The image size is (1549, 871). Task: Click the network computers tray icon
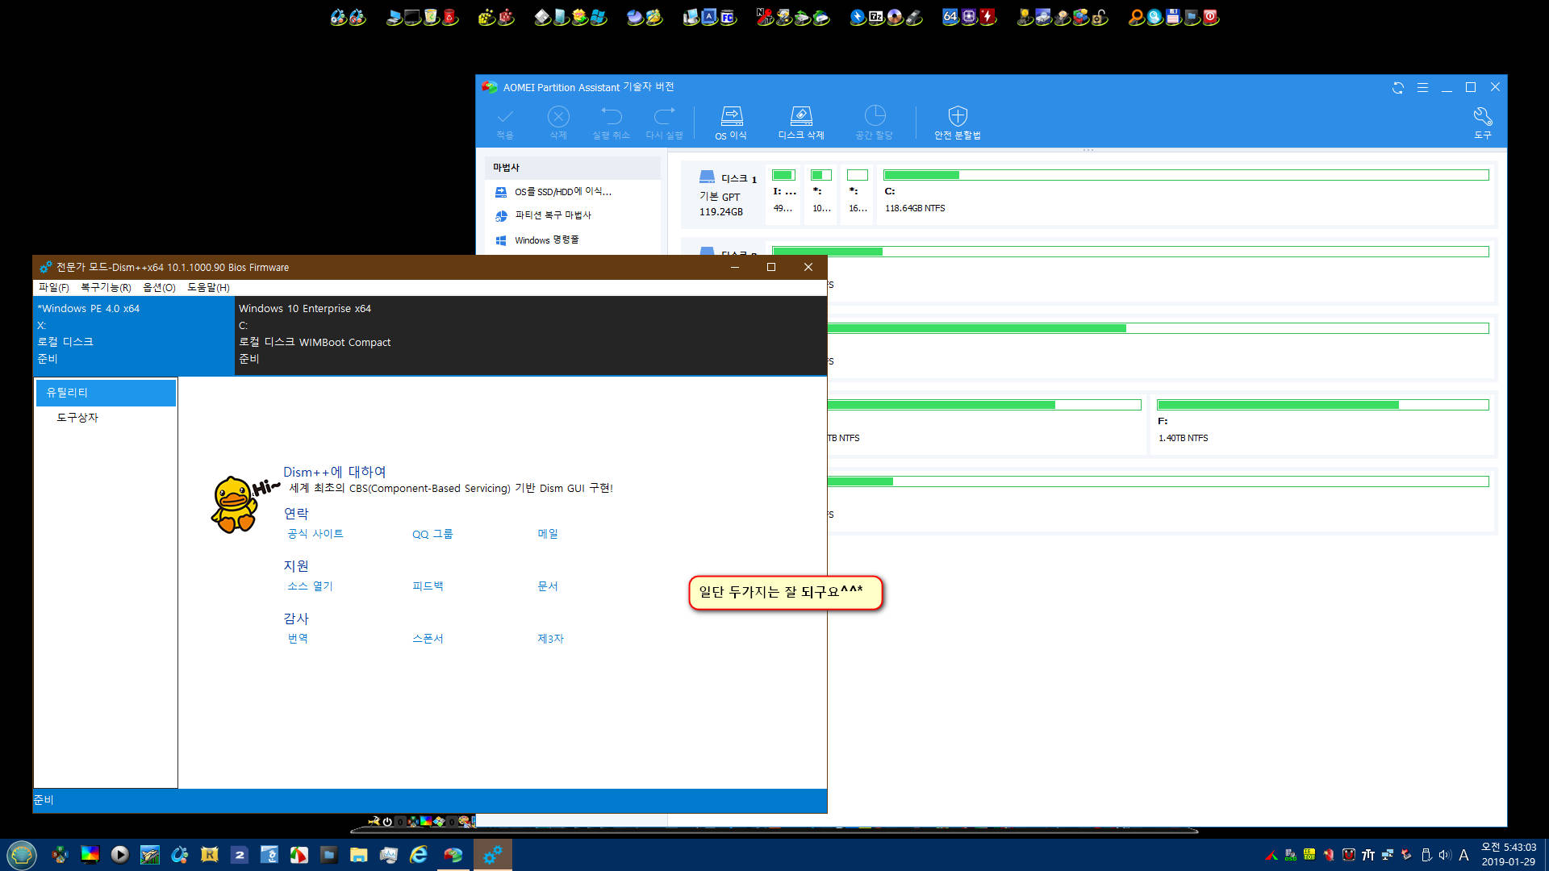[1388, 855]
